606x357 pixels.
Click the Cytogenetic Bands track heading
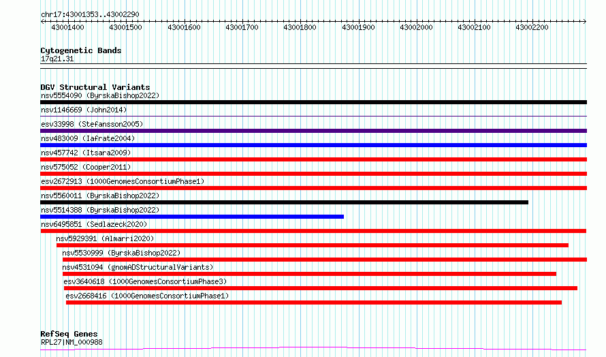pyautogui.click(x=81, y=50)
